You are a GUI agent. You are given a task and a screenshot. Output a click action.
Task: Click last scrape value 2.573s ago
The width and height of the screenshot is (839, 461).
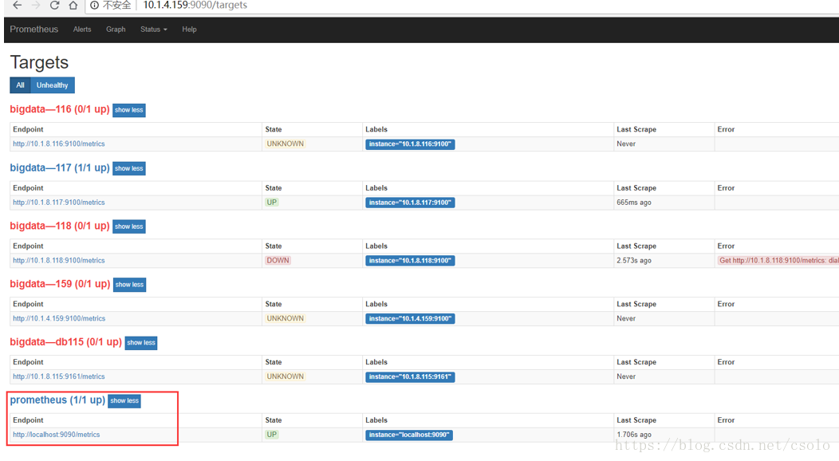pos(633,261)
